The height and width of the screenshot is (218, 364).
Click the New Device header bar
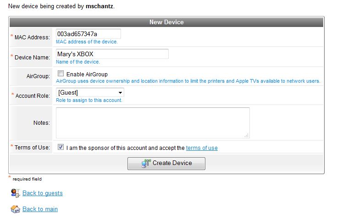pos(166,22)
